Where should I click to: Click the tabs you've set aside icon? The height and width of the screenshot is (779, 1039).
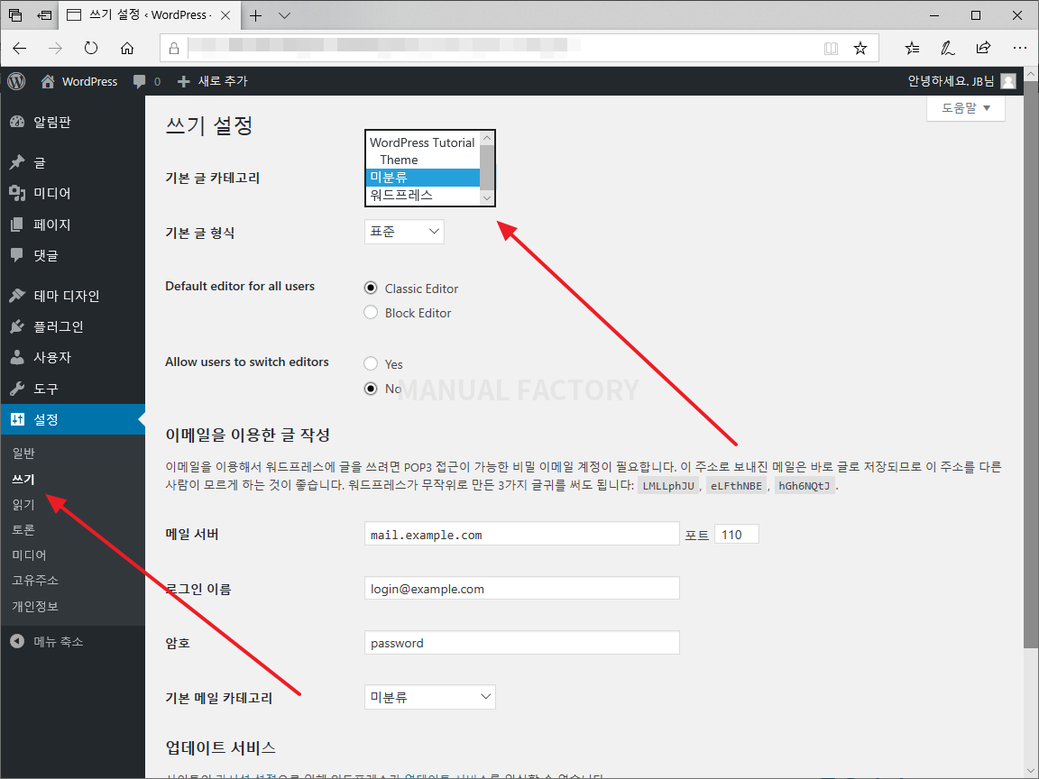tap(14, 15)
